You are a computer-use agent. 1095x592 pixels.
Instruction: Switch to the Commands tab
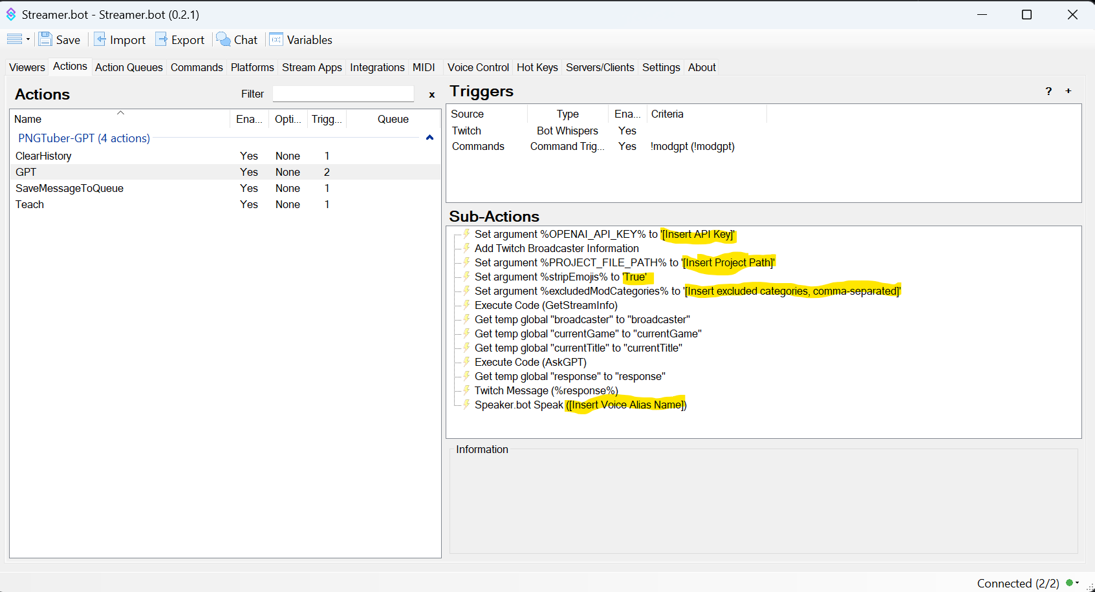click(197, 67)
